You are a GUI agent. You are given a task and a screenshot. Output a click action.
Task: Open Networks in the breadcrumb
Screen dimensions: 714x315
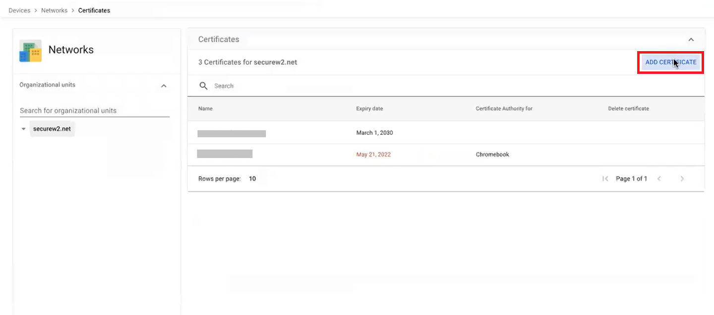point(54,10)
